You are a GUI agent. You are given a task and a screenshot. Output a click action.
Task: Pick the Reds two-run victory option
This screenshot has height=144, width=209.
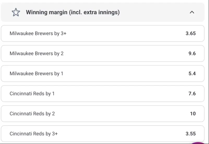coord(103,114)
